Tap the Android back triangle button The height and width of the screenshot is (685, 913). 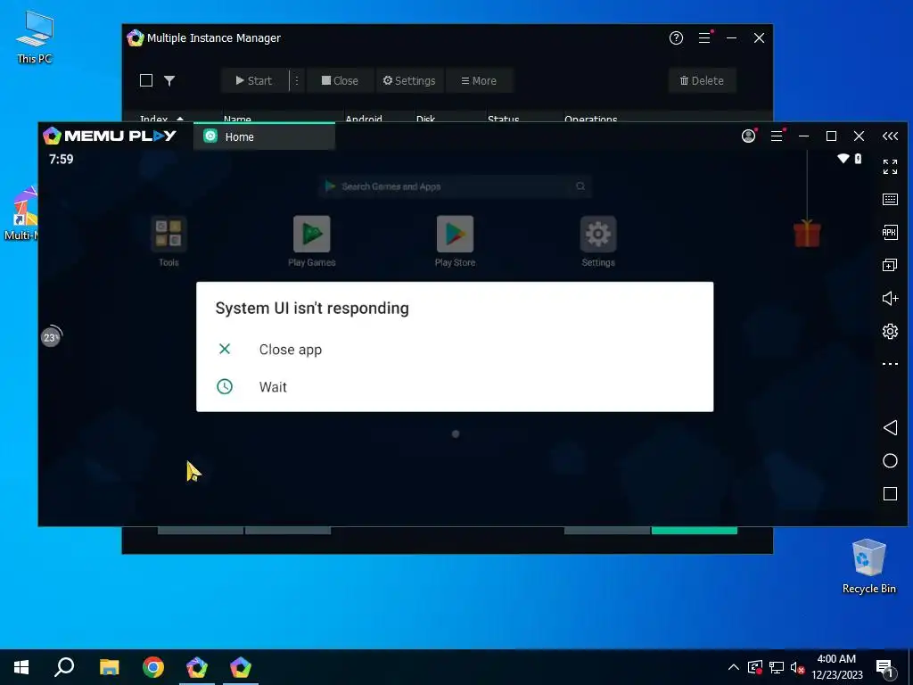click(890, 427)
